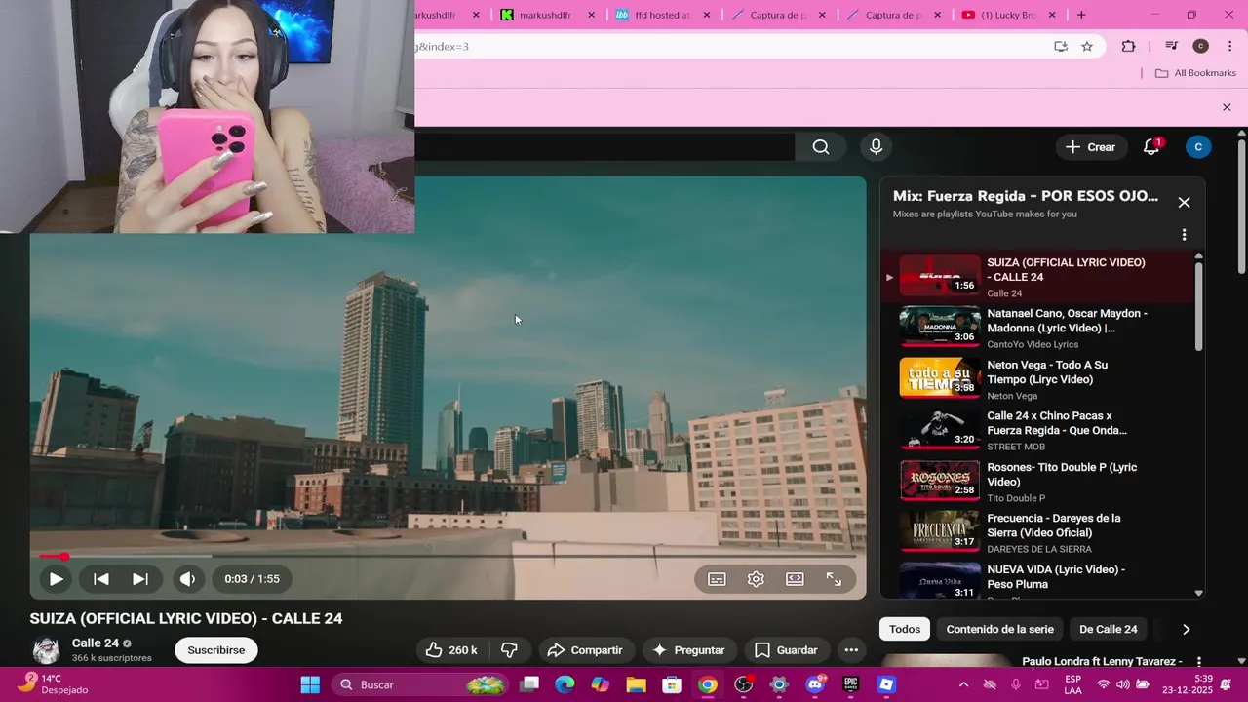Select the De Calle 24 chip
The width and height of the screenshot is (1248, 702).
[x=1109, y=629]
